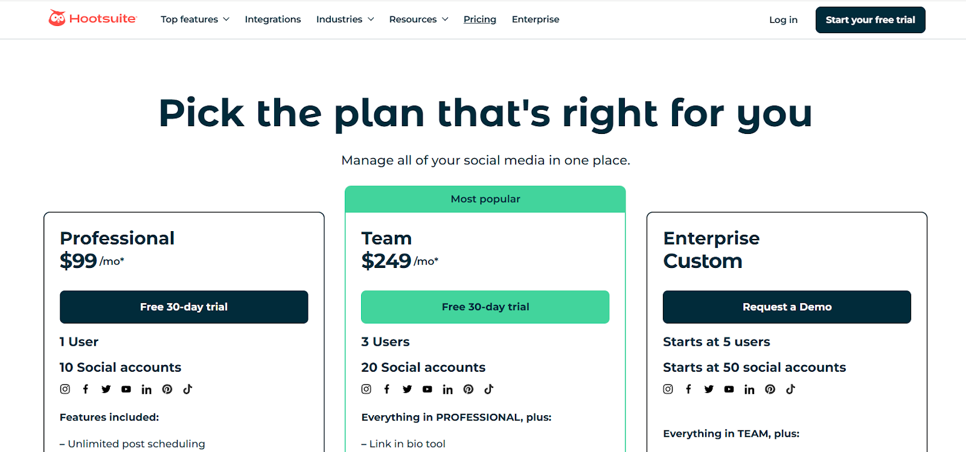Click the Facebook icon in Professional card
Screen dimensions: 966x452
coord(85,389)
